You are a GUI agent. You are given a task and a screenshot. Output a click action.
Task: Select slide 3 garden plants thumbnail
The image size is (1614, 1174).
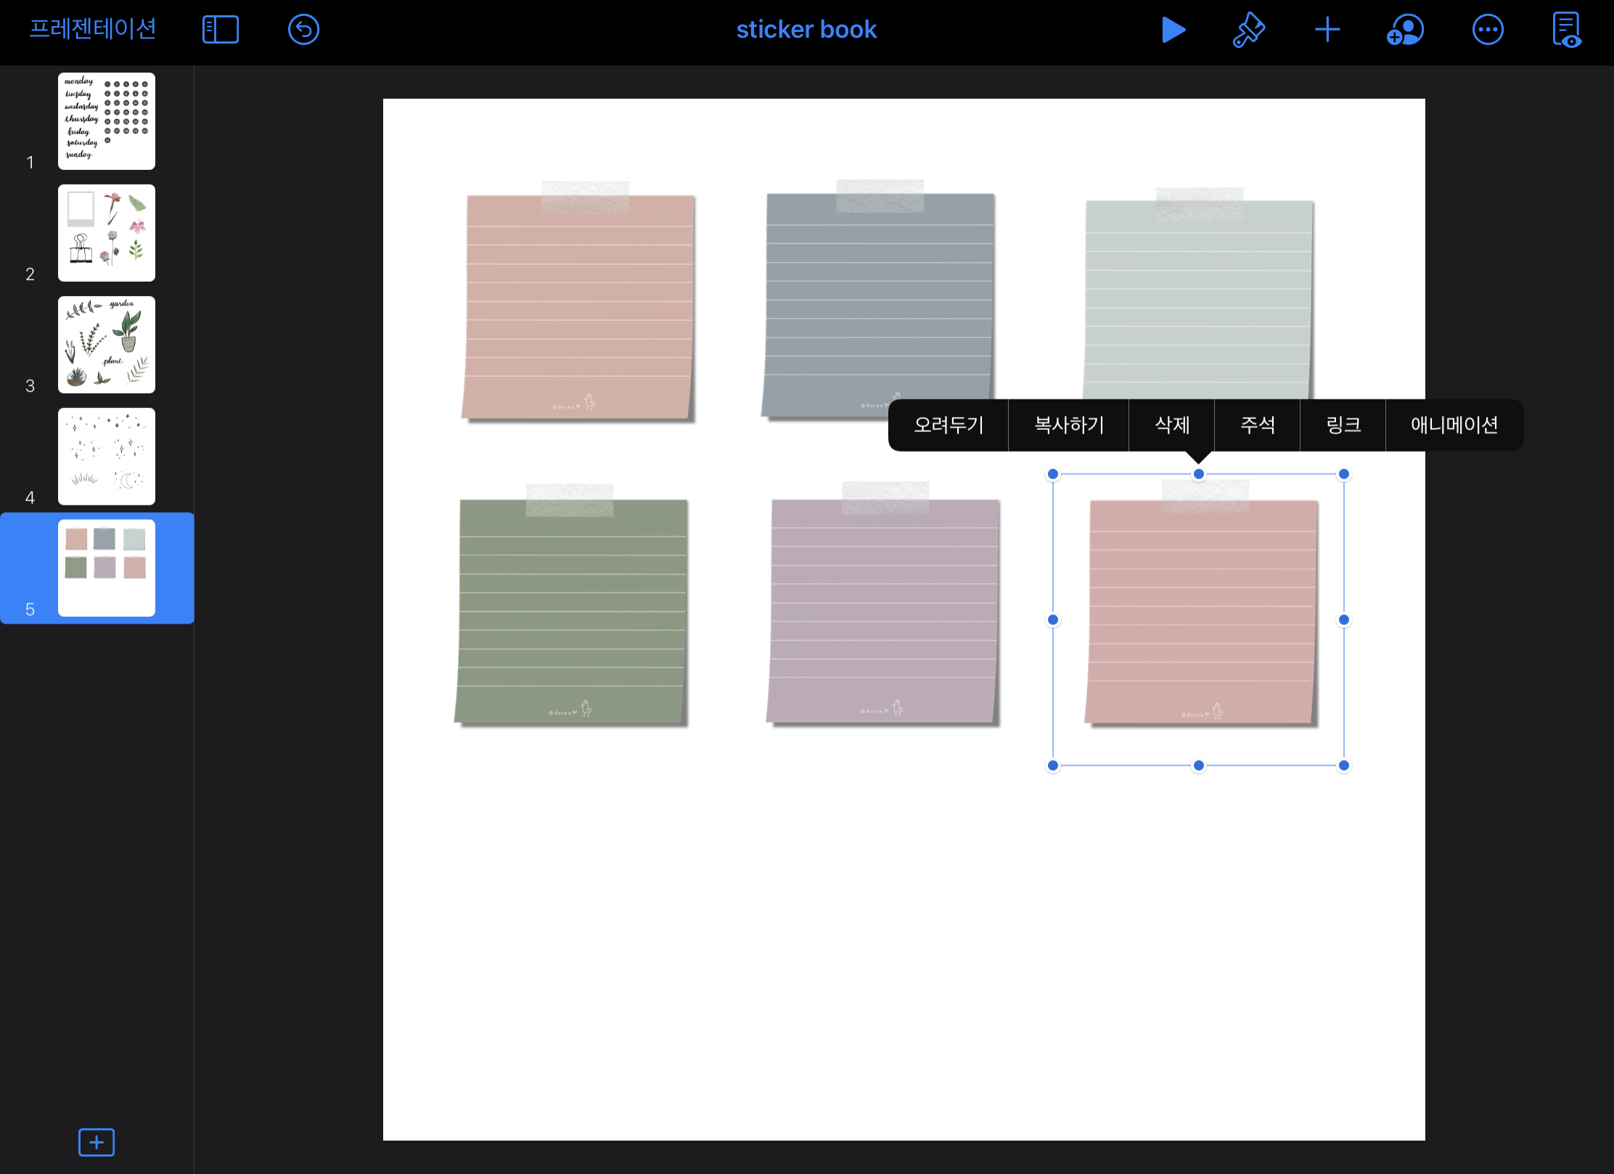point(107,345)
